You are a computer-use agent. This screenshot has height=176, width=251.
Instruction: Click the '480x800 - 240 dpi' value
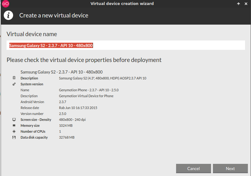tap(72, 120)
